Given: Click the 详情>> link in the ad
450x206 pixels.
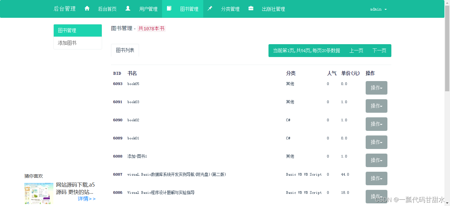Looking at the screenshot, I should 86,199.
